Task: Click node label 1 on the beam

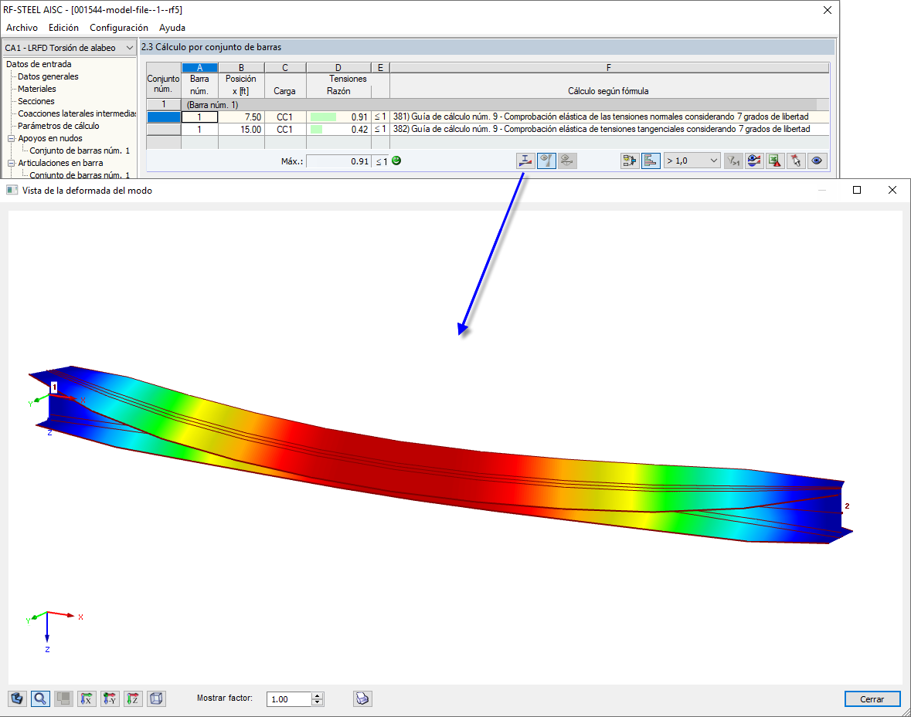Action: (x=55, y=387)
